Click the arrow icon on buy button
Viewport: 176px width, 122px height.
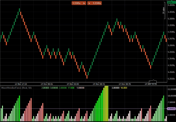(89, 3)
